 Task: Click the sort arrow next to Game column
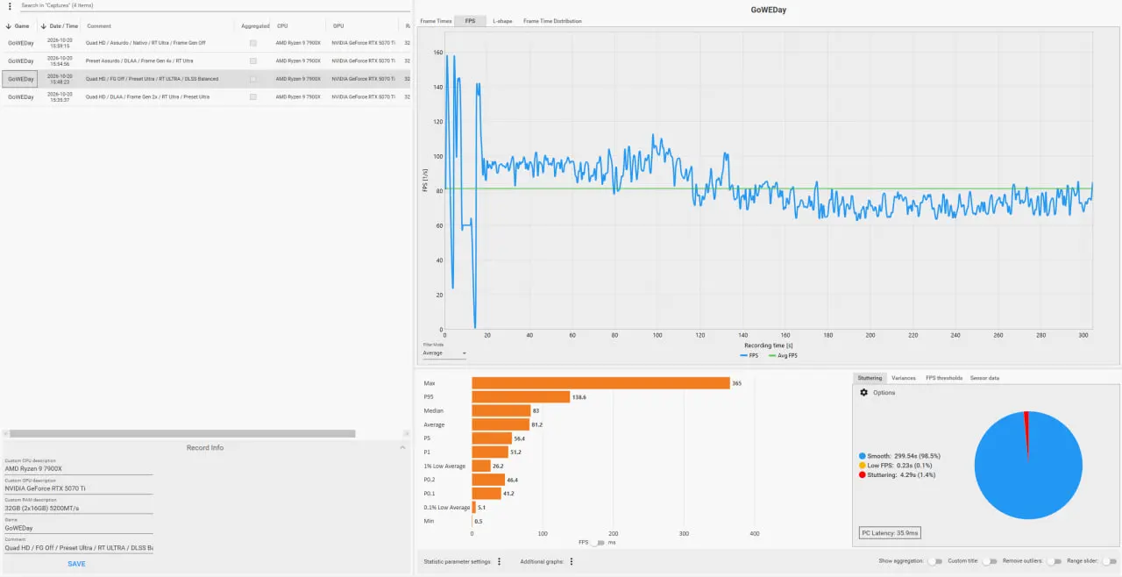click(x=9, y=26)
